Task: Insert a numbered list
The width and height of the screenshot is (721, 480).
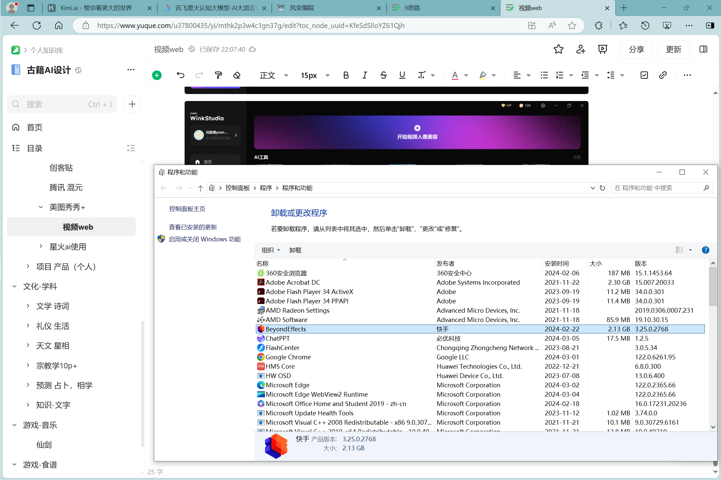Action: 560,75
